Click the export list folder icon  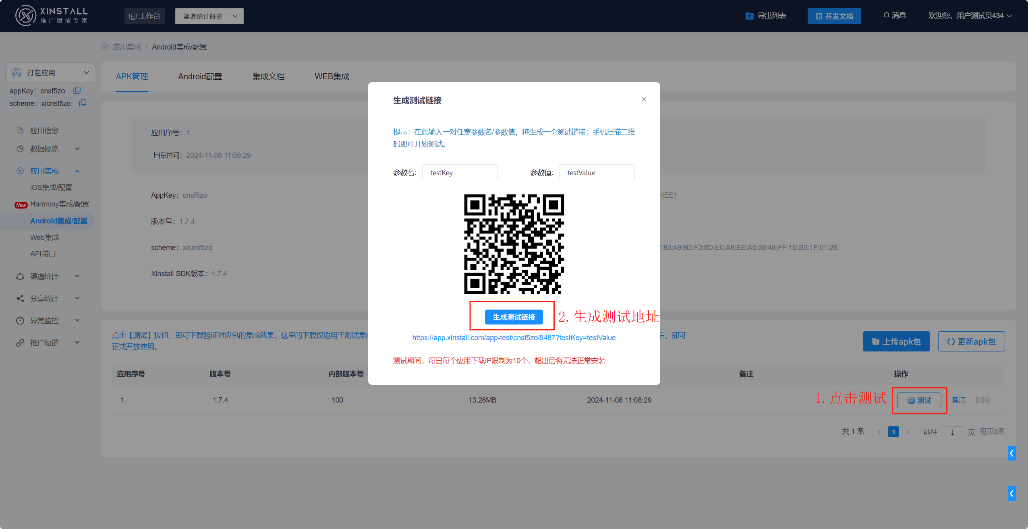[x=749, y=16]
